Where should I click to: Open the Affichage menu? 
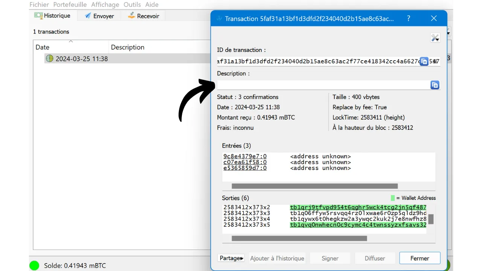105,5
